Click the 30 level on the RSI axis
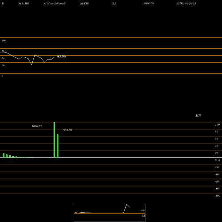 (3, 65)
